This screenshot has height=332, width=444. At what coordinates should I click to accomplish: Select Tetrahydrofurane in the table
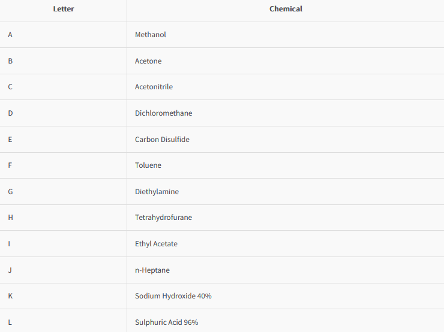[163, 217]
